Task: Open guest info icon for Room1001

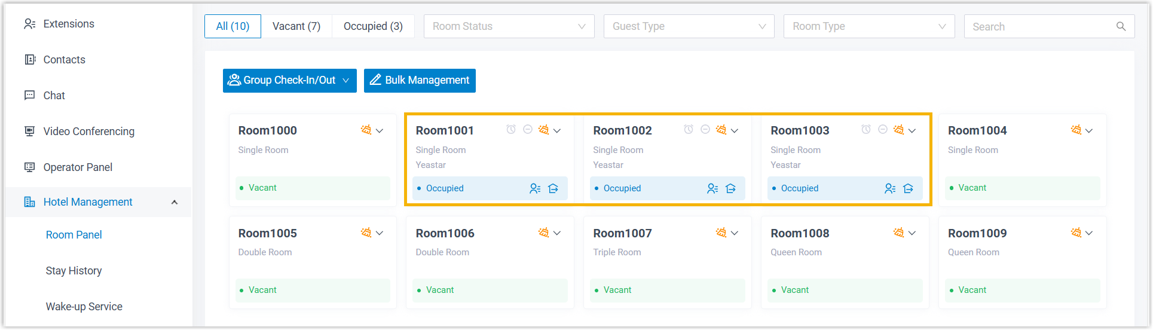Action: [x=535, y=189]
